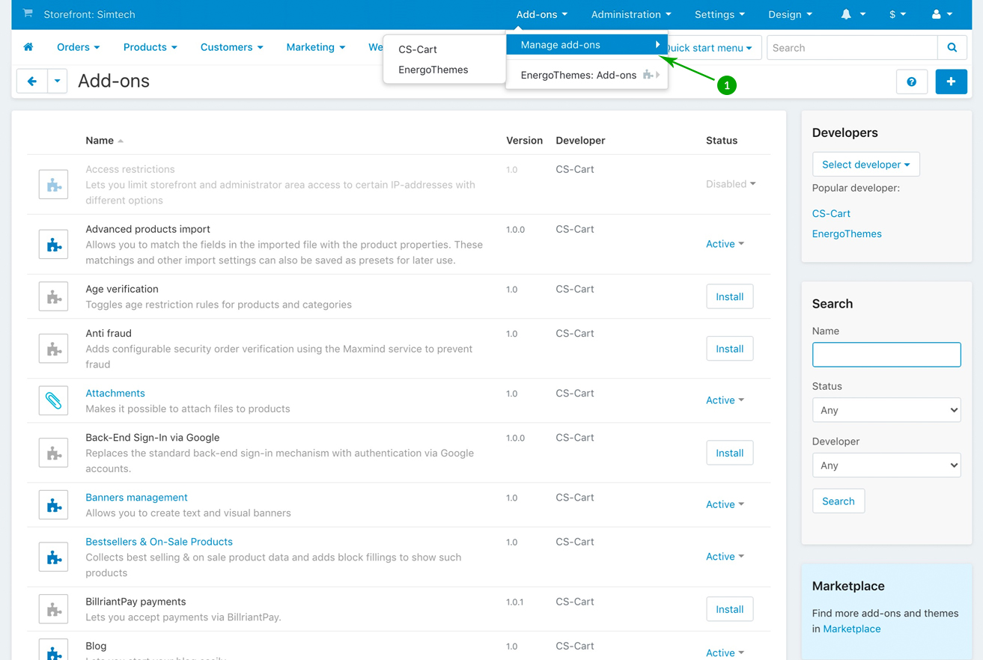Open the help question mark icon

[911, 82]
